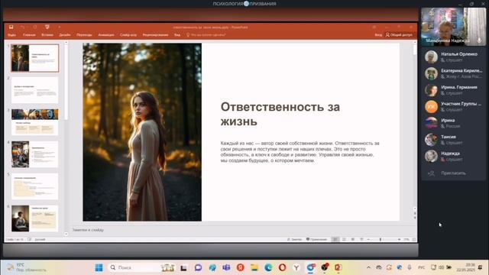489x275 pixels.
Task: Select the Слайд-шоу ribbon tab
Action: click(128, 35)
